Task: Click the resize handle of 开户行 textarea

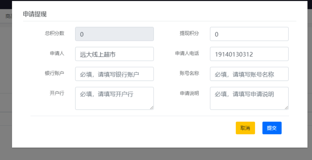Action: (151, 107)
